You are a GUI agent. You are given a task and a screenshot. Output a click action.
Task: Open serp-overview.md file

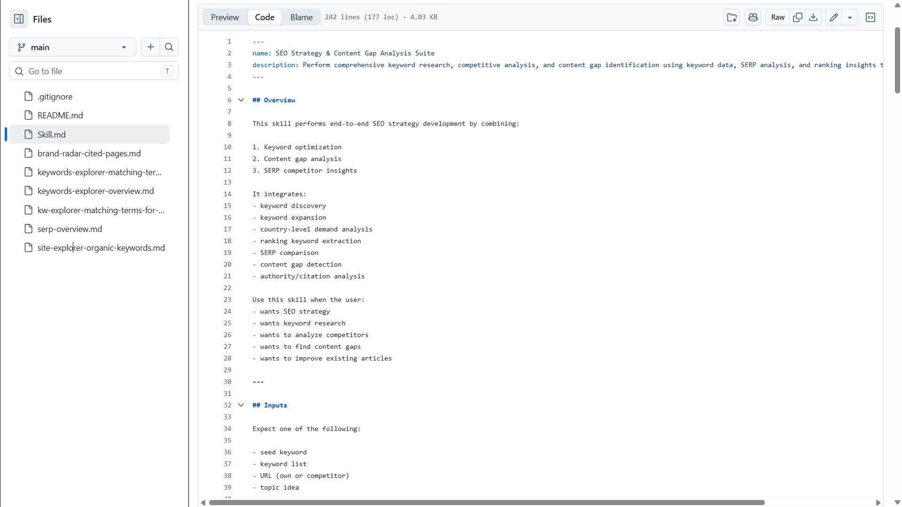pos(70,229)
